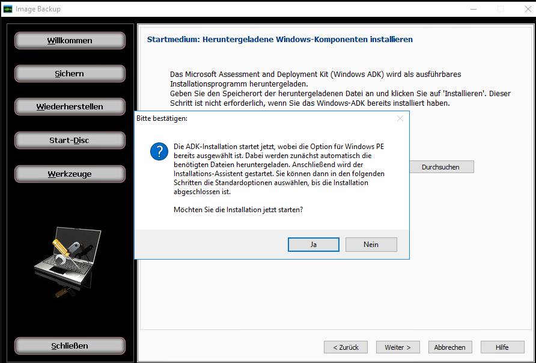This screenshot has height=363, width=536.
Task: Click the blue question mark icon
Action: click(159, 151)
